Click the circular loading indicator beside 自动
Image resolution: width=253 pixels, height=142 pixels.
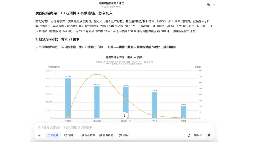(x=189, y=135)
